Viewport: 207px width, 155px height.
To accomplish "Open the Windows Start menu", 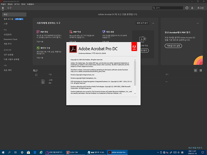I will pos(3,152).
